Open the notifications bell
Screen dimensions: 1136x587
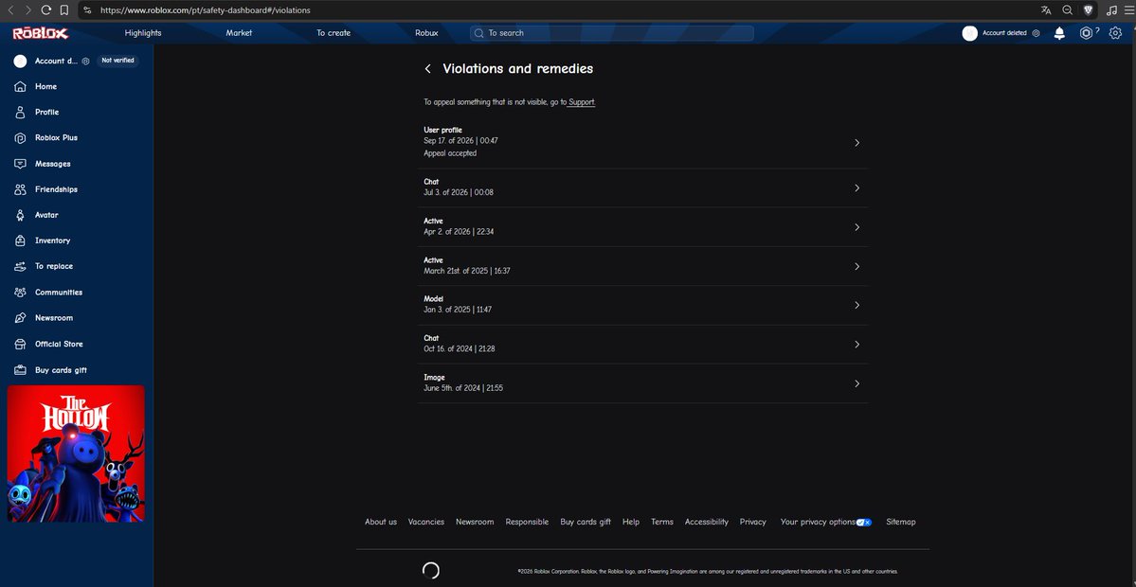(1059, 33)
